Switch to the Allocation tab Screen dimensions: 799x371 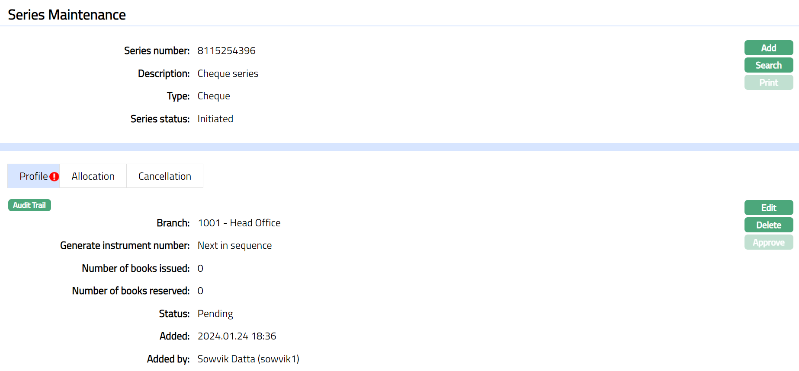click(93, 176)
